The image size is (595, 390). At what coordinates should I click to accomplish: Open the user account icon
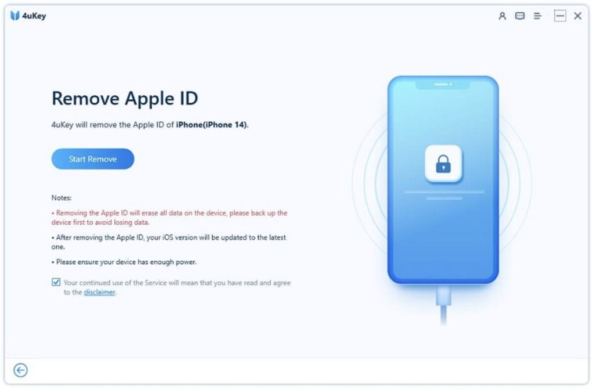[502, 16]
